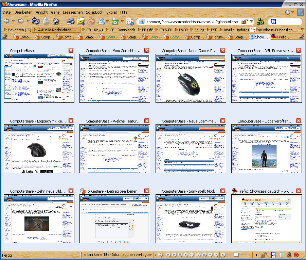The width and height of the screenshot is (306, 260).
Task: Click the Print icon in toolbar
Action: click(x=71, y=21)
